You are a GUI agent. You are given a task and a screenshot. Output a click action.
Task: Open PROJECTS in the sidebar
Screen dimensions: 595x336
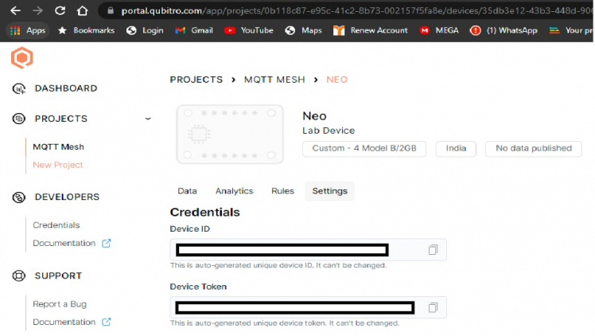(61, 119)
